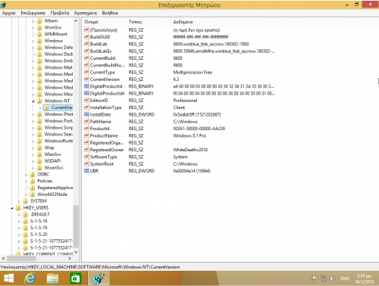Expand the ODBC key node
379x286 pixels.
pyautogui.click(x=26, y=175)
